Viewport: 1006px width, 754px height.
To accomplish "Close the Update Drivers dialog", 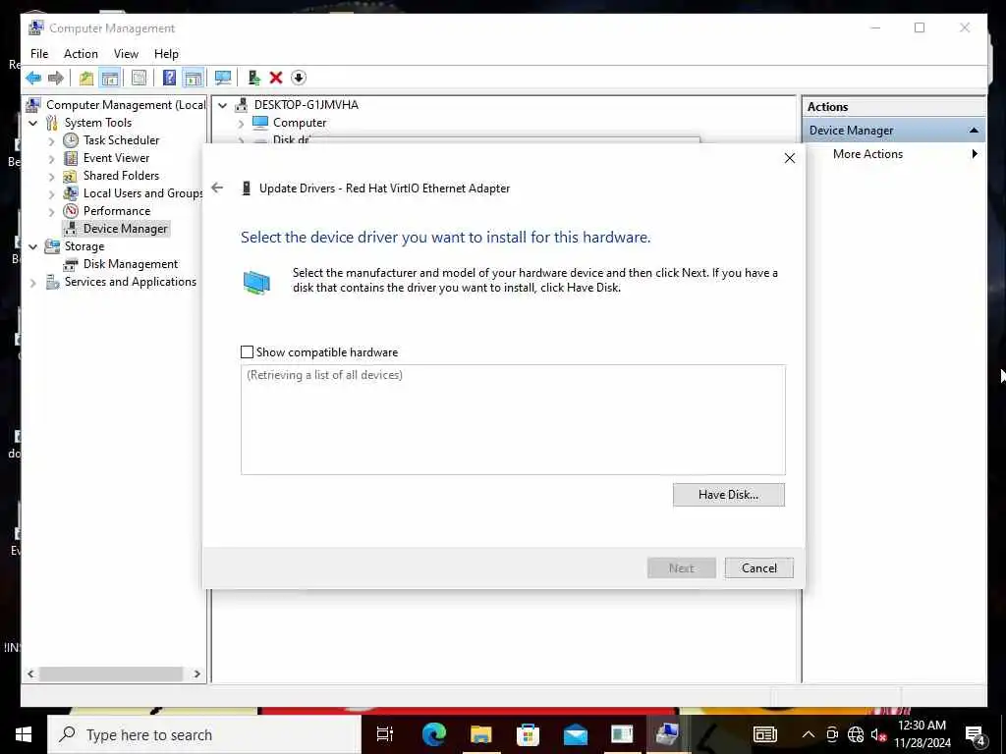I will coord(790,158).
